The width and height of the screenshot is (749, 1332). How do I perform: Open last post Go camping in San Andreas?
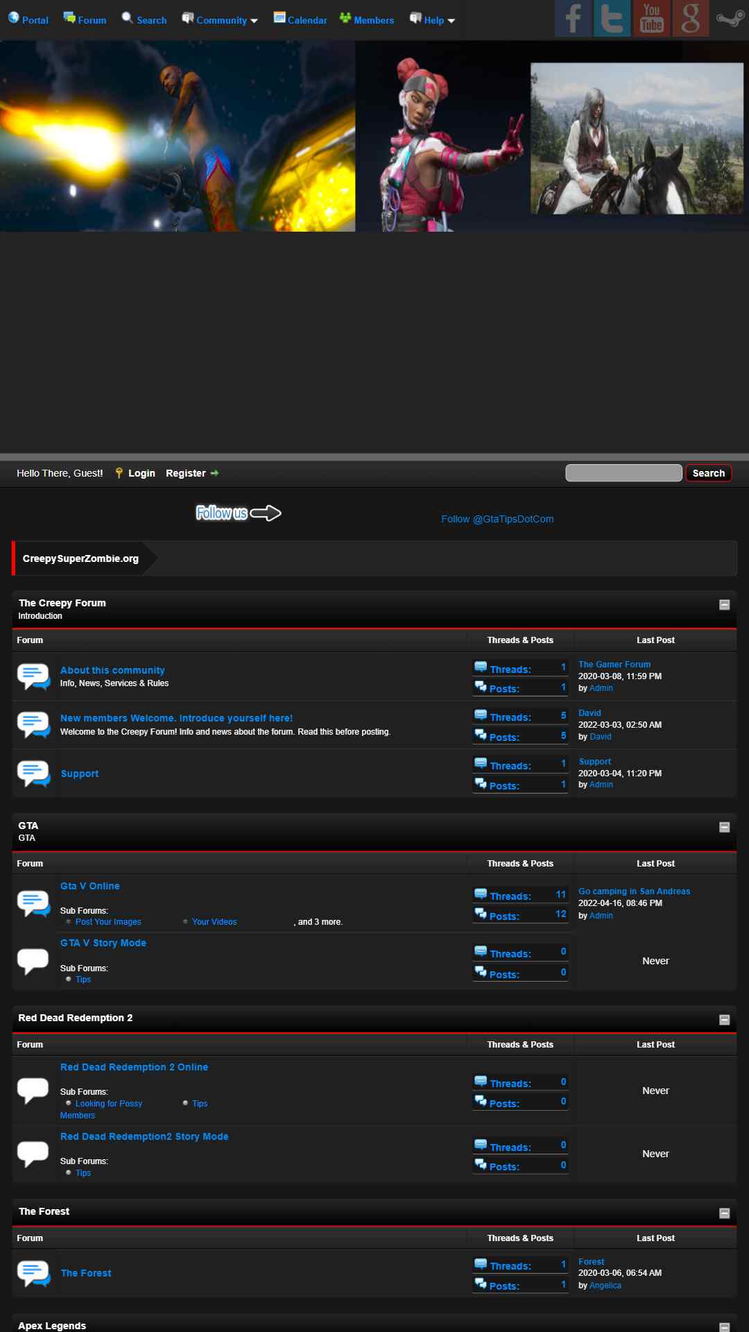[635, 891]
